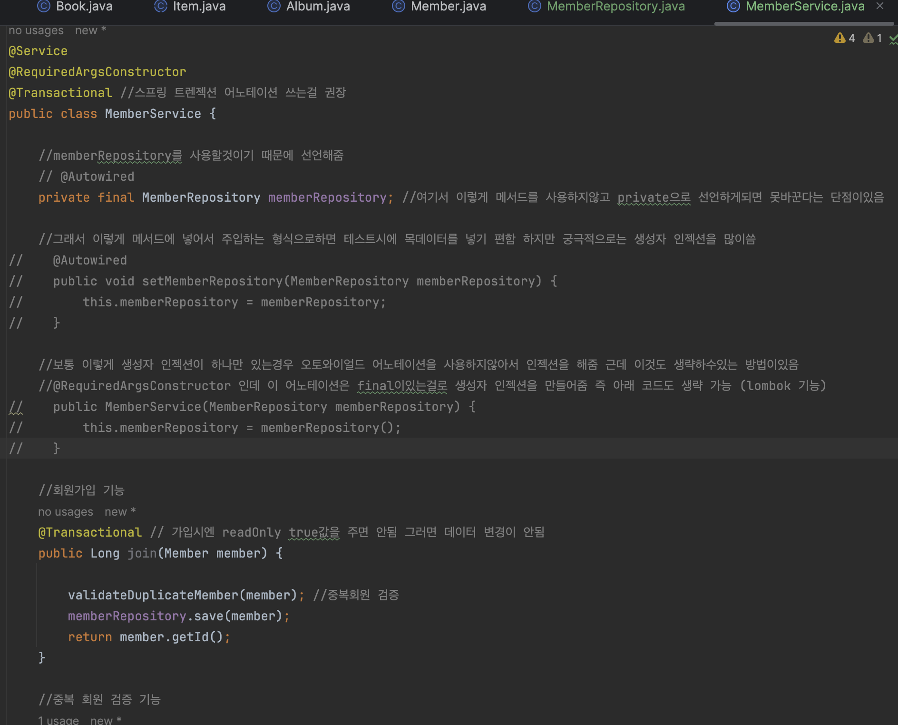Click the memberRepository field name
The image size is (898, 725).
[328, 197]
